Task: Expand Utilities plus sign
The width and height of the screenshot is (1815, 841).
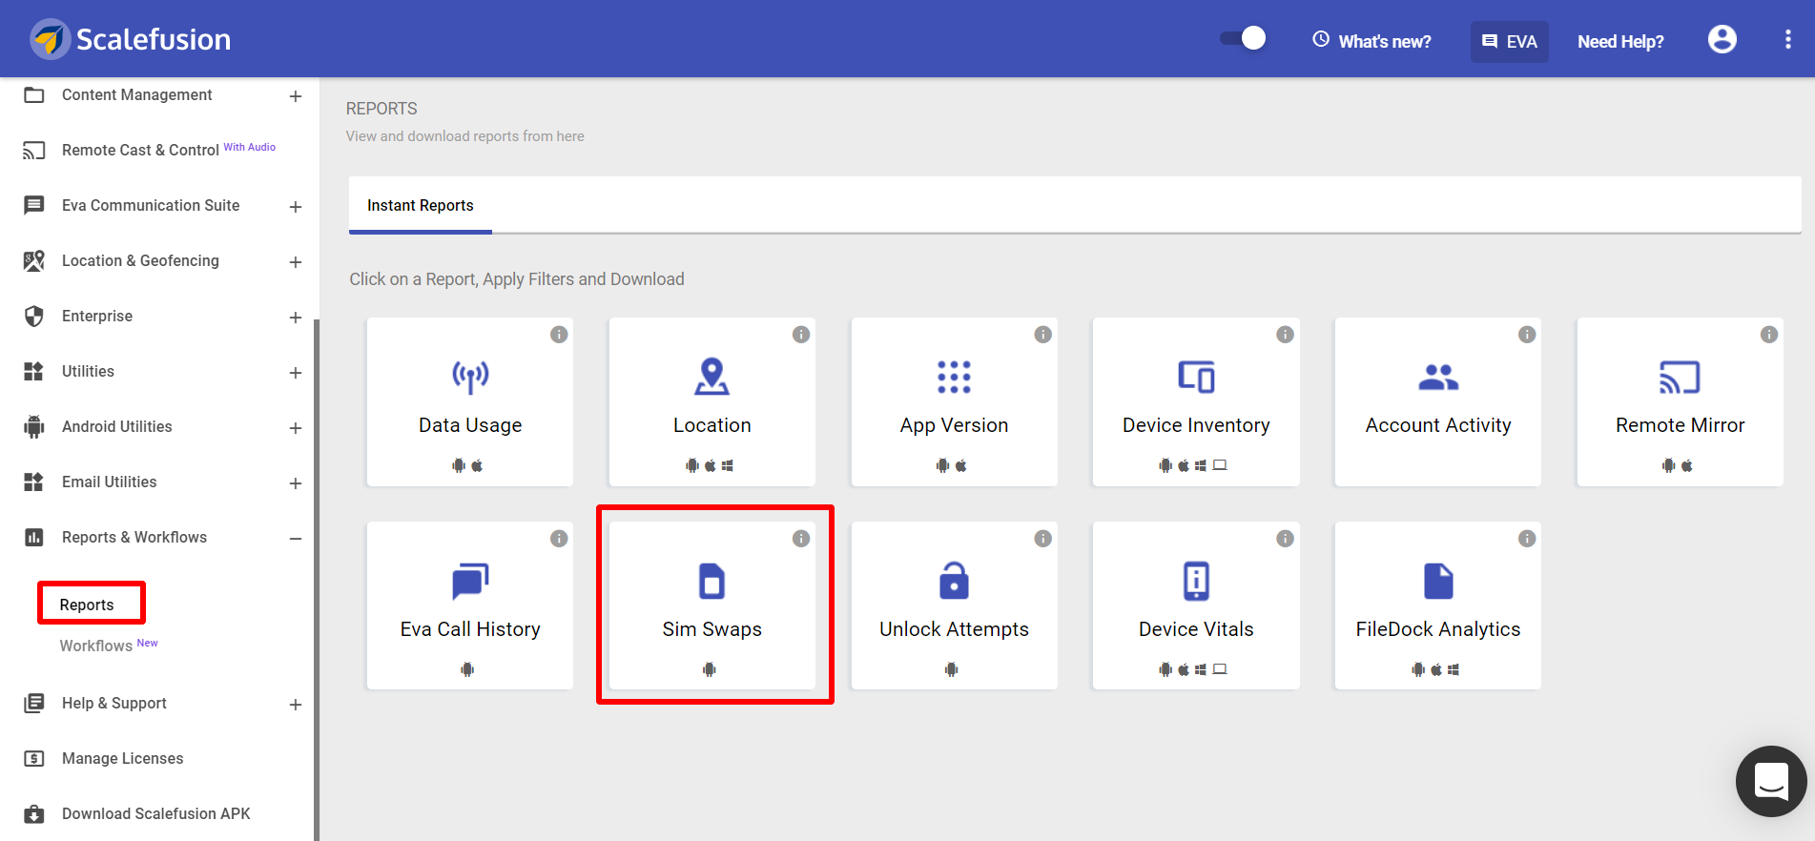Action: pyautogui.click(x=296, y=373)
